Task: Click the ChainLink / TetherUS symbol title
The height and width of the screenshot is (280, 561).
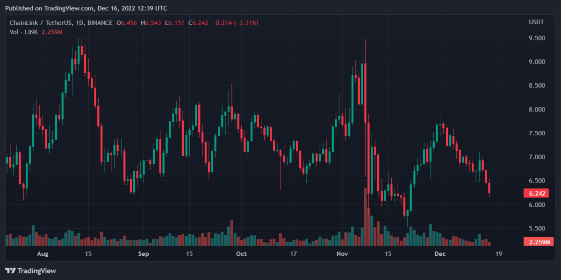Action: tap(61, 23)
